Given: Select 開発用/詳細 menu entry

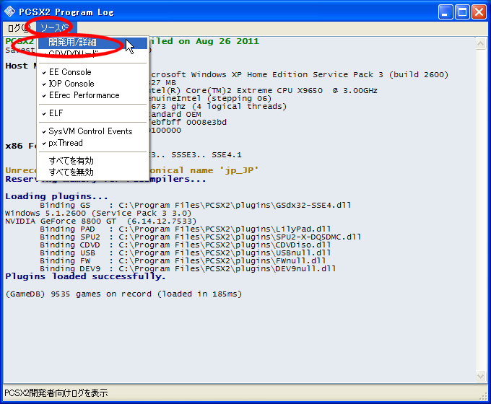Looking at the screenshot, I should (x=92, y=43).
